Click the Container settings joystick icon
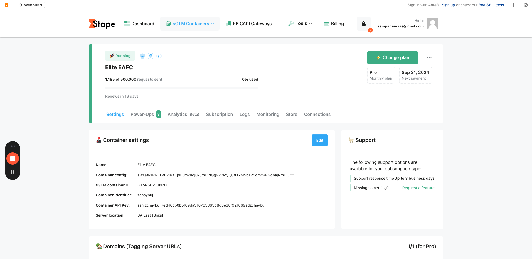The width and height of the screenshot is (532, 259). (x=99, y=140)
